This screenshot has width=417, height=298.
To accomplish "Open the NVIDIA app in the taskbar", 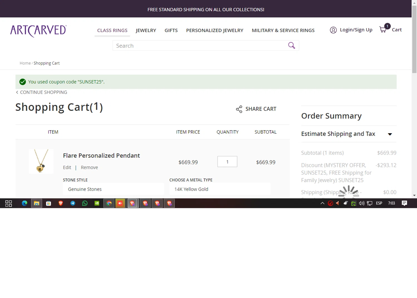I will [97, 203].
